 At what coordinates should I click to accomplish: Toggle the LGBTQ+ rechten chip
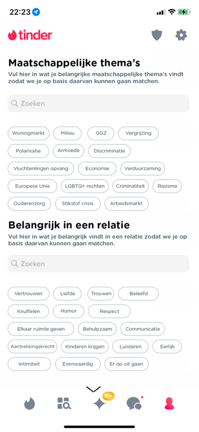pos(85,186)
